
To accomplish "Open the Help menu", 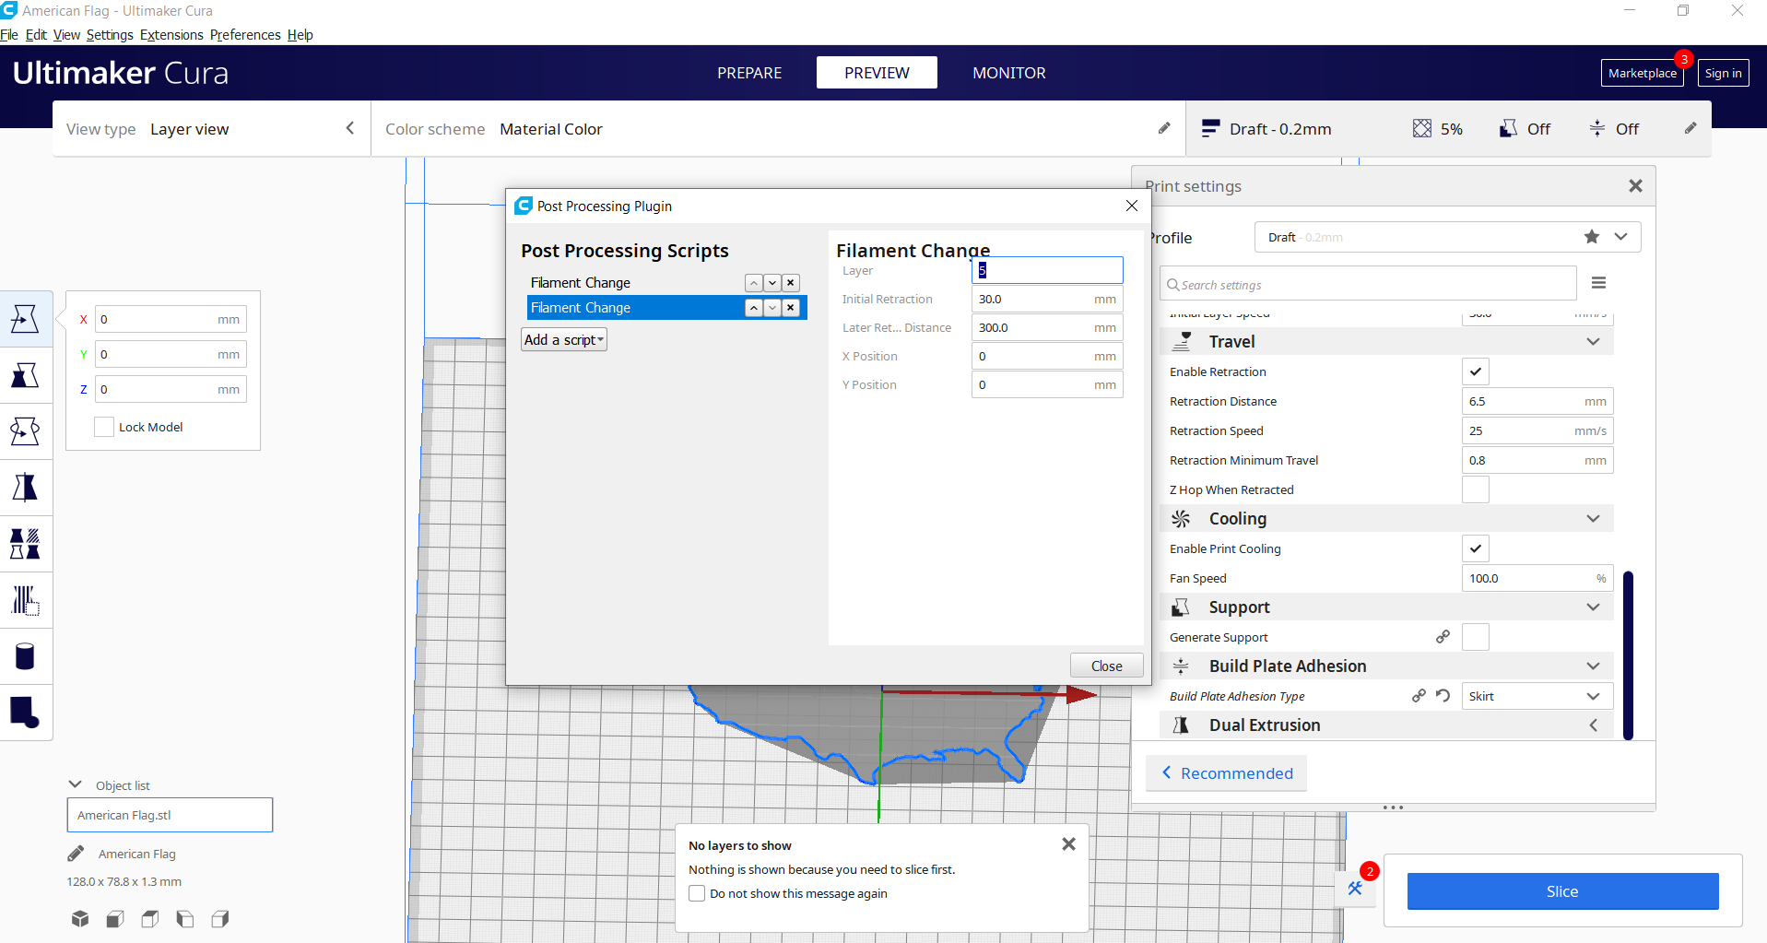I will point(300,35).
